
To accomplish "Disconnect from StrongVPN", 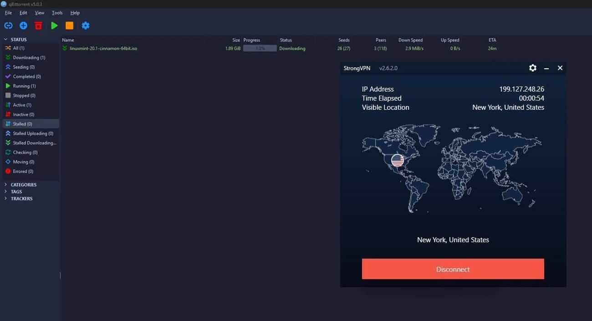I will pyautogui.click(x=453, y=269).
